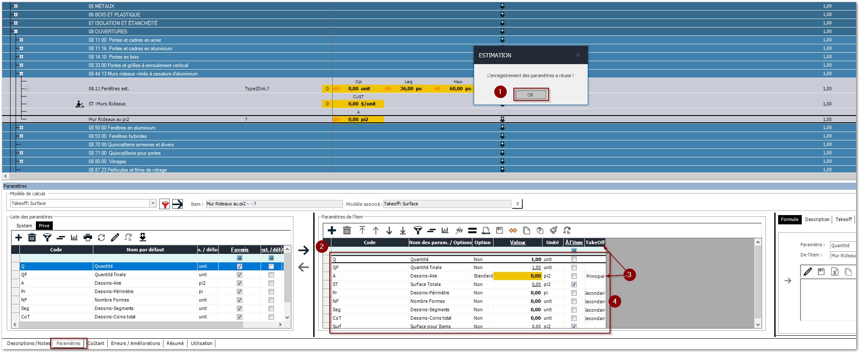
Task: Collapse the 08 OUVERTURES tree node
Action: point(16,32)
